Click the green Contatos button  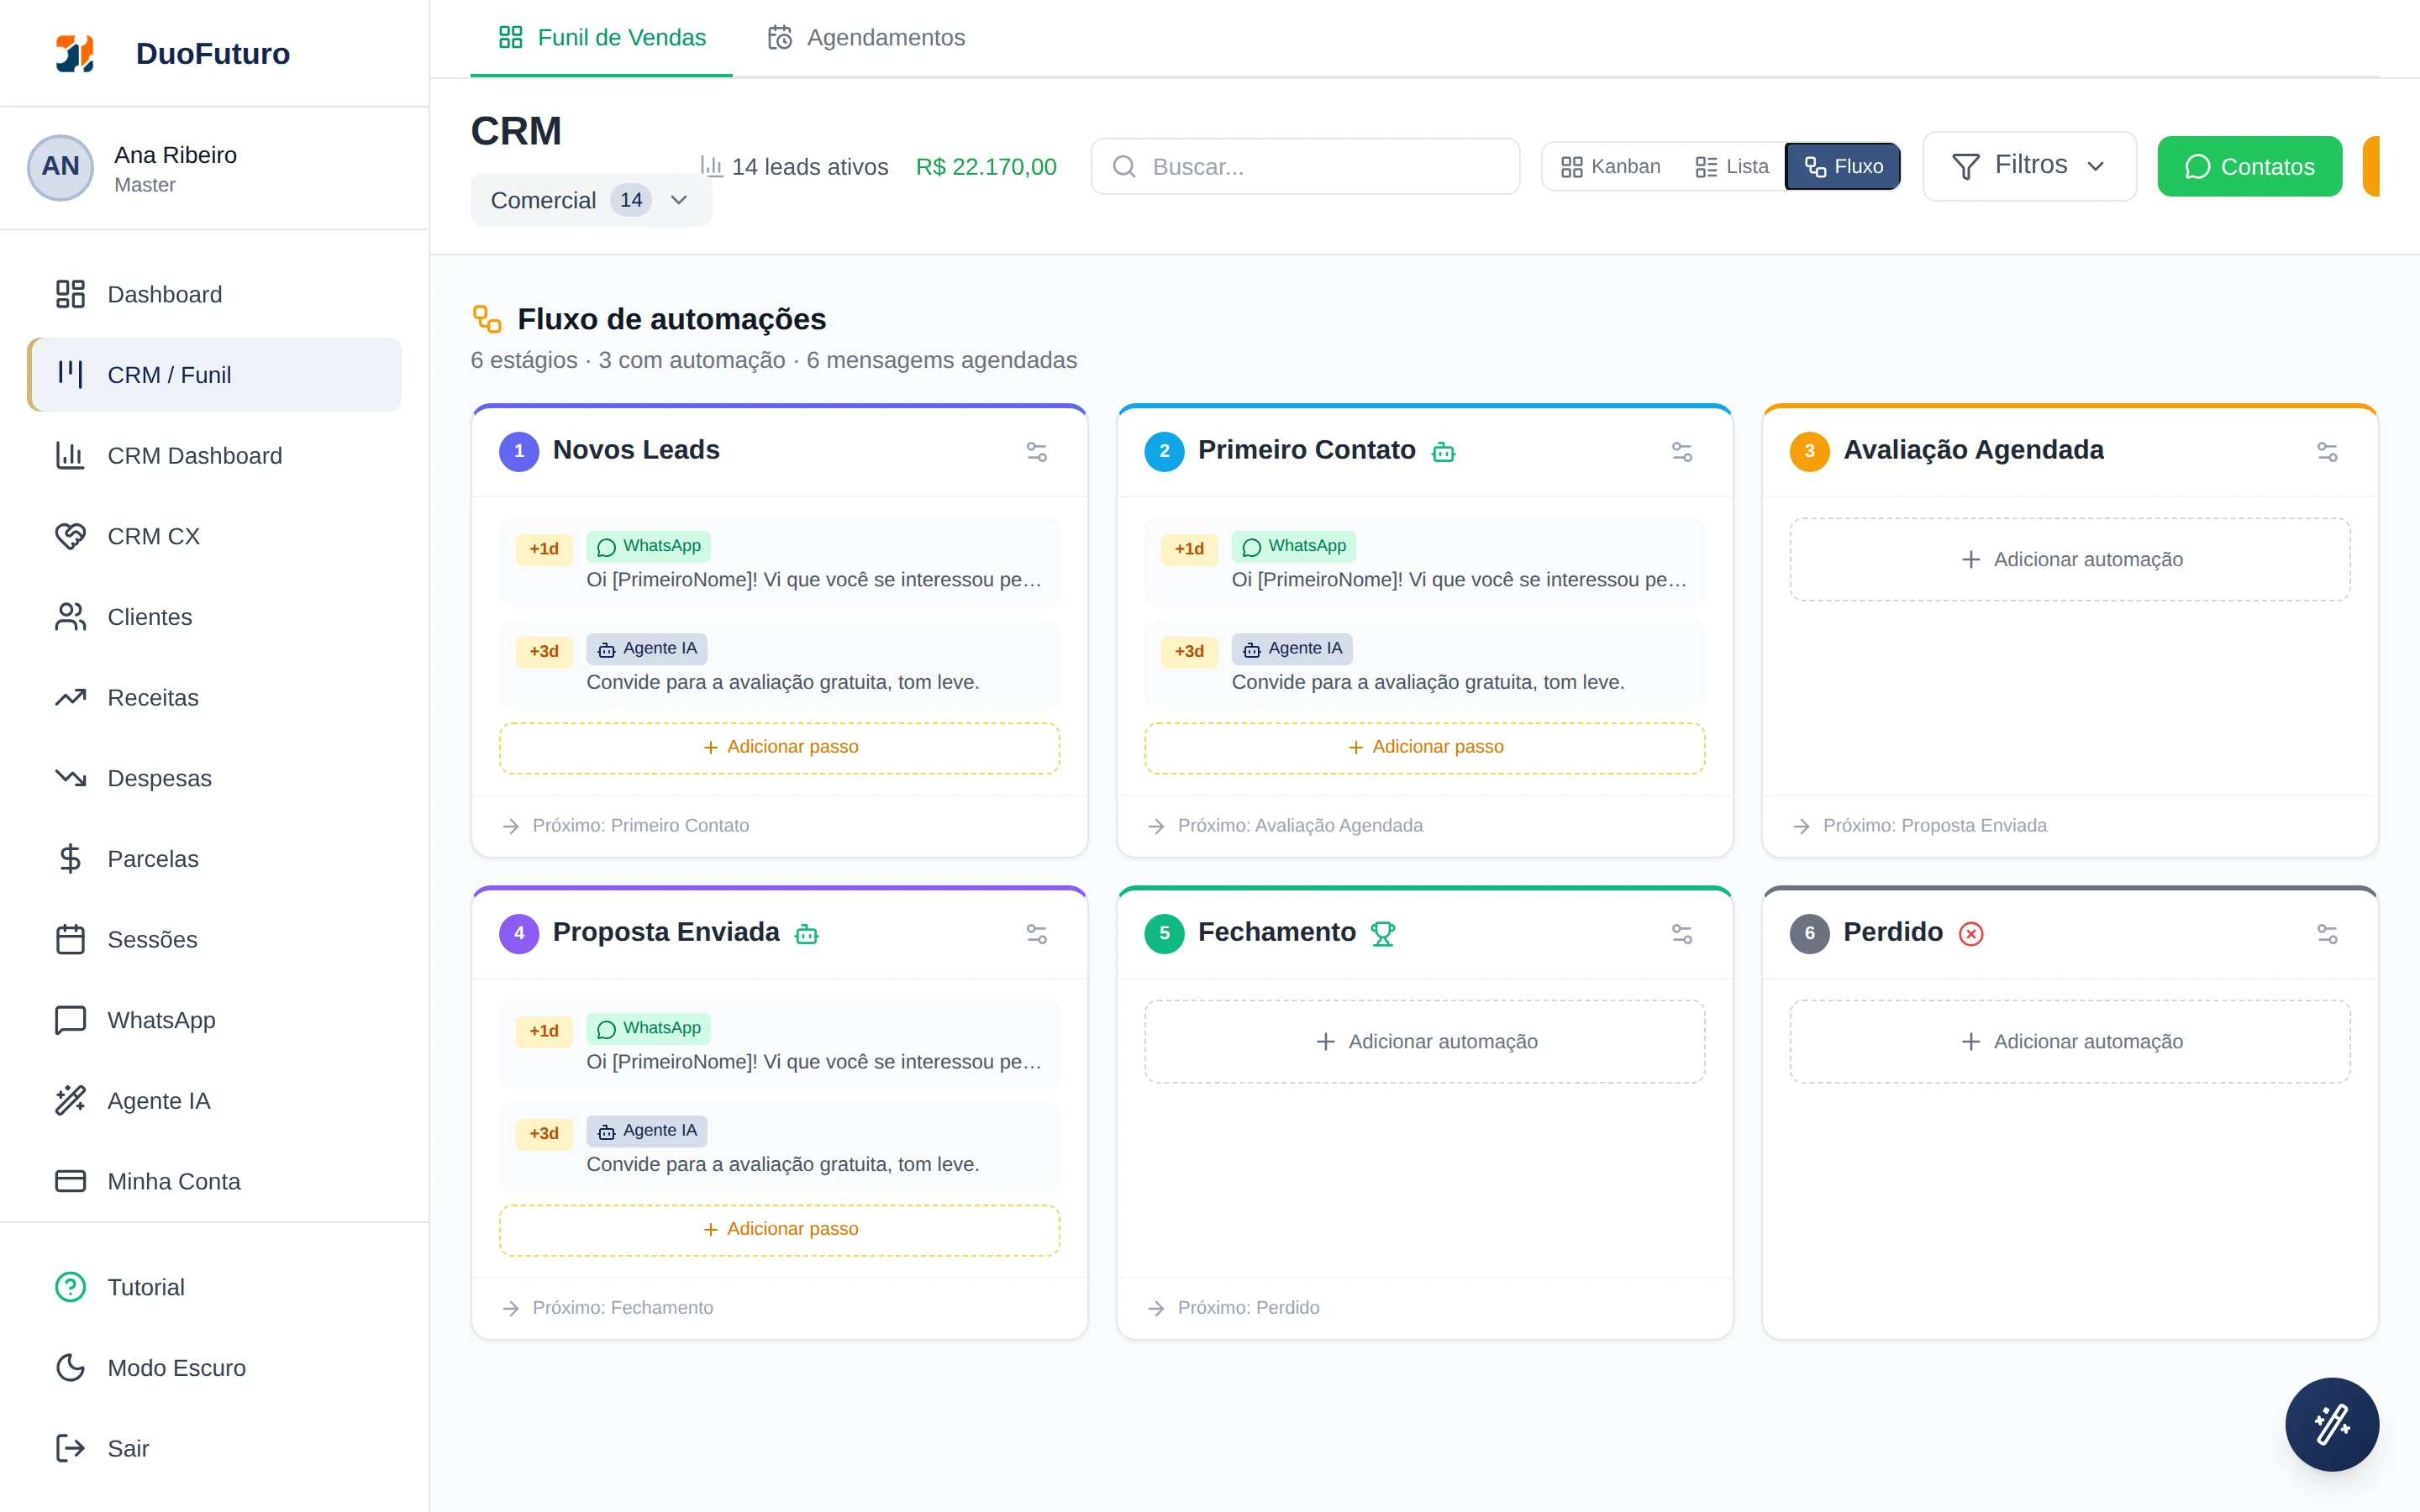pos(2249,166)
